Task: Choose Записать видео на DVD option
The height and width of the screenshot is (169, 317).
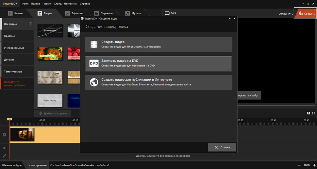Action: point(158,63)
